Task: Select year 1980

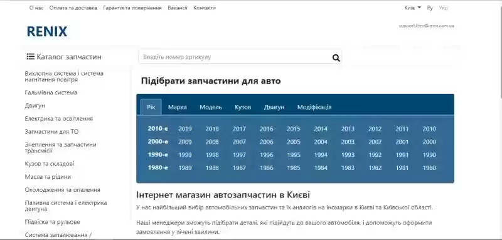Action: point(429,168)
